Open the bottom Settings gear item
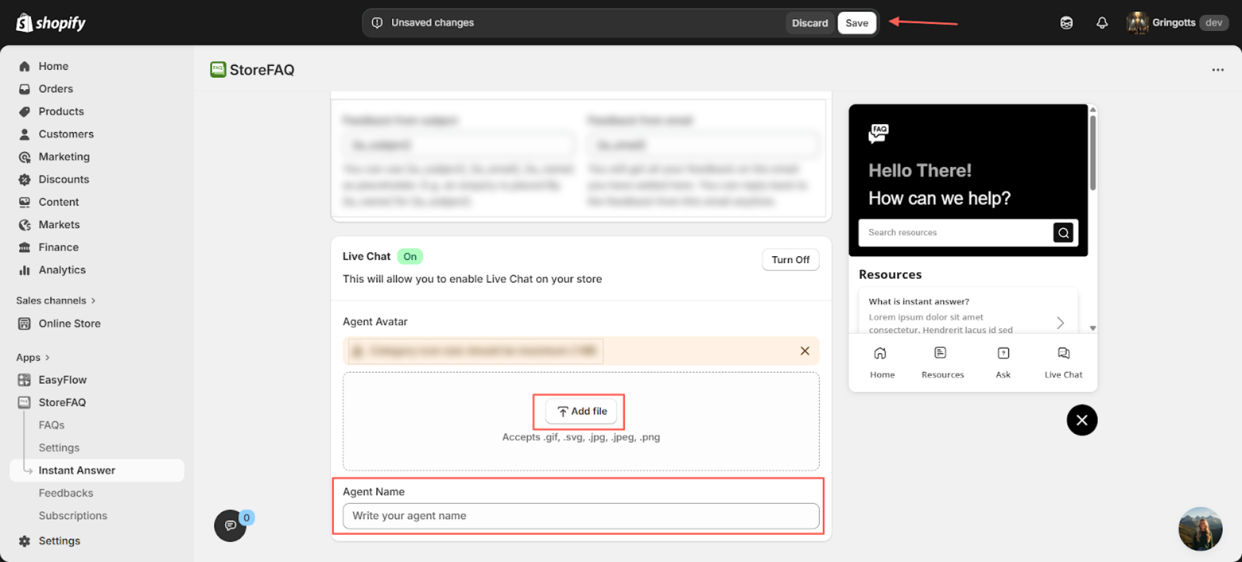This screenshot has height=562, width=1242. click(59, 541)
